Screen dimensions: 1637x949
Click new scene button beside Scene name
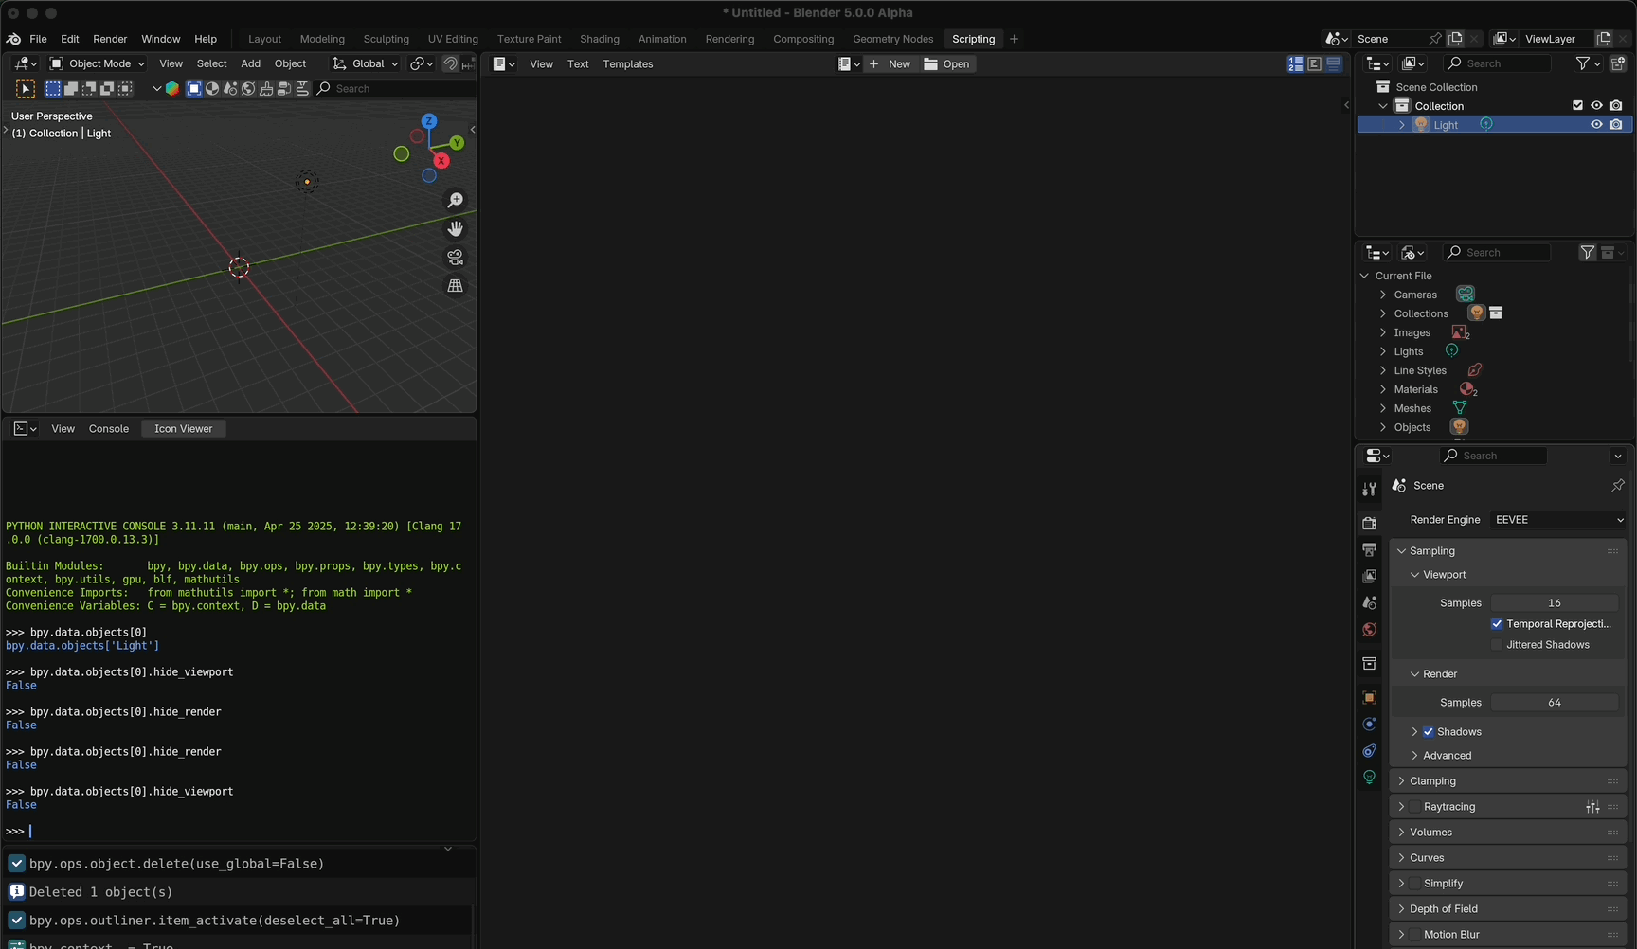pos(1455,39)
